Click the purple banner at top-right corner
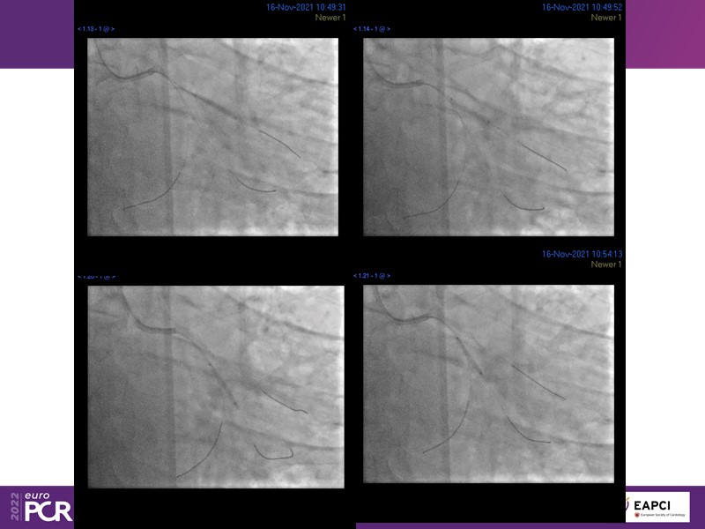Screen dimensions: 705x529 (664, 34)
